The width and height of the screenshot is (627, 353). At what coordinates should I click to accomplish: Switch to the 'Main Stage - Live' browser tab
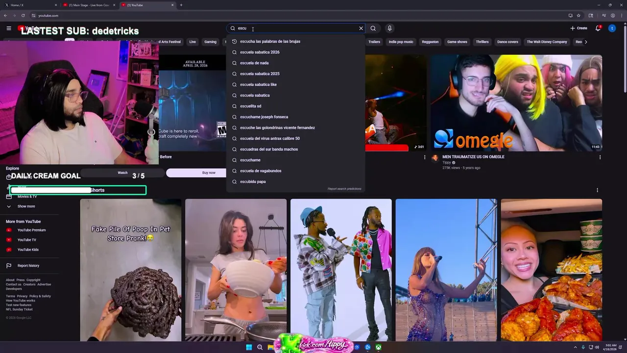click(x=89, y=5)
